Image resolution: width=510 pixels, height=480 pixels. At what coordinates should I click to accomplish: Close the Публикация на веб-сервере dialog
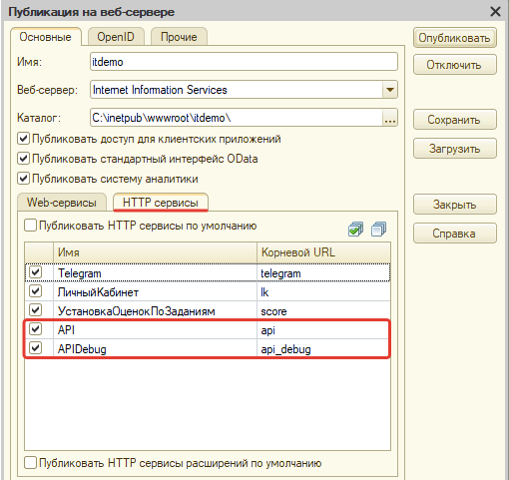click(x=495, y=12)
